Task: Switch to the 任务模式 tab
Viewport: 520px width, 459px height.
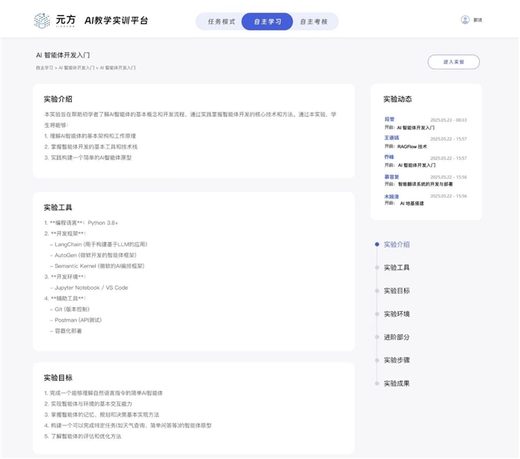Action: click(221, 22)
